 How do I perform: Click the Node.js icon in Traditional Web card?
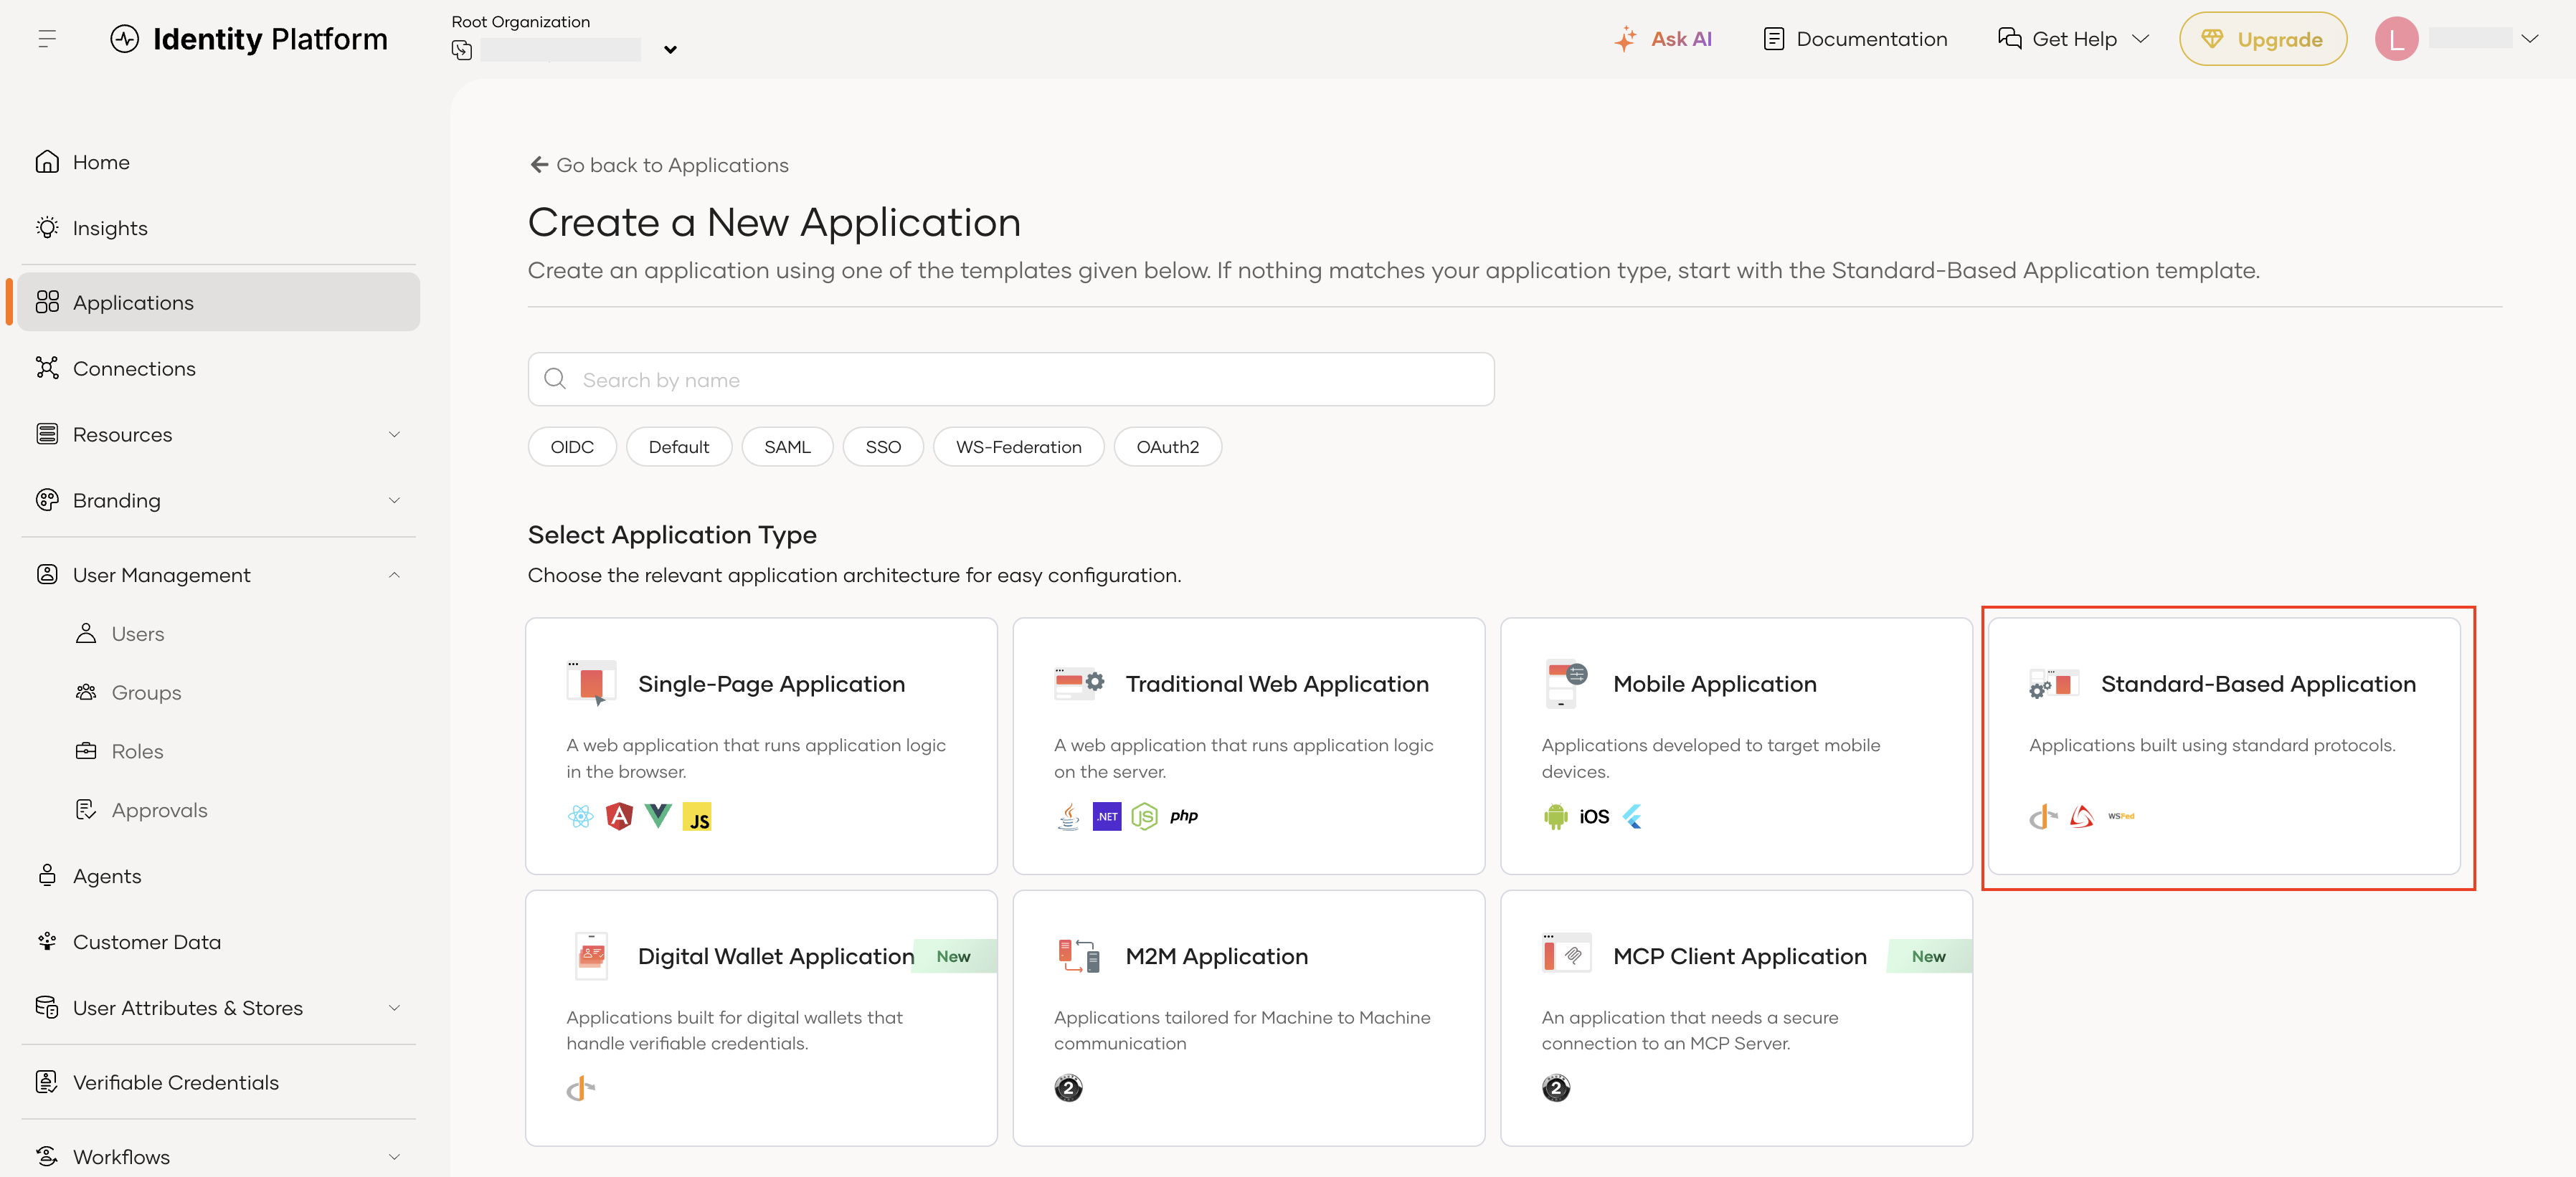(1145, 816)
